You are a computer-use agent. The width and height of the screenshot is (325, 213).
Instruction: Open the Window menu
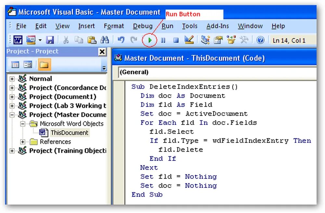[x=250, y=26]
